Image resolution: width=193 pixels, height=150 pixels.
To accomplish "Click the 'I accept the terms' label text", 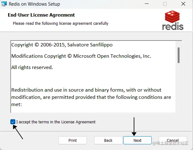I will [56, 122].
